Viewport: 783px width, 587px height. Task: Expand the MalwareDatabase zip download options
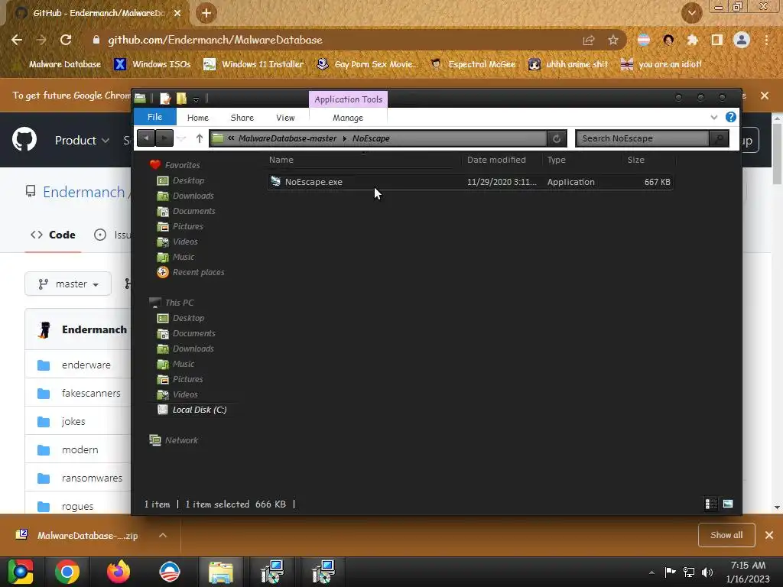coord(162,535)
